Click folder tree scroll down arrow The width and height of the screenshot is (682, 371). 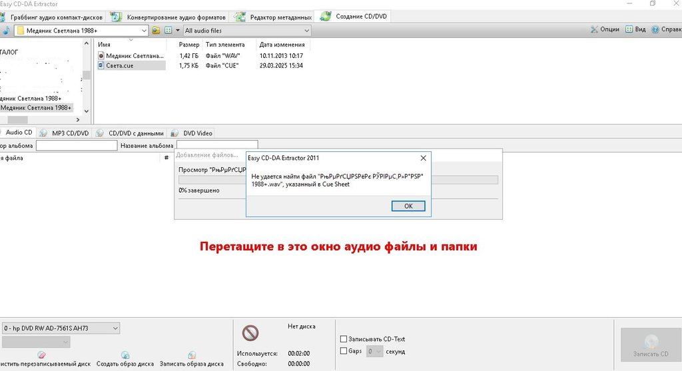point(87,111)
